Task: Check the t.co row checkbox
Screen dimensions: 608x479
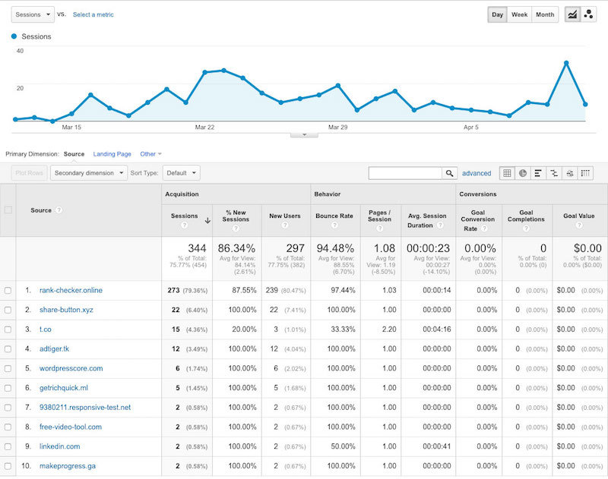Action: [8, 329]
